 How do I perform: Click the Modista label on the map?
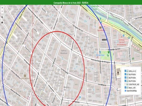tap(66, 87)
